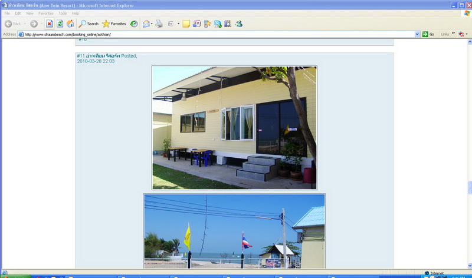Open the History pane

(134, 24)
